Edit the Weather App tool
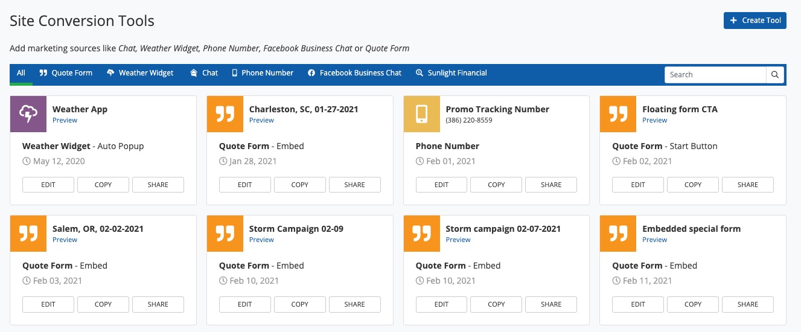The width and height of the screenshot is (801, 332). (x=48, y=185)
